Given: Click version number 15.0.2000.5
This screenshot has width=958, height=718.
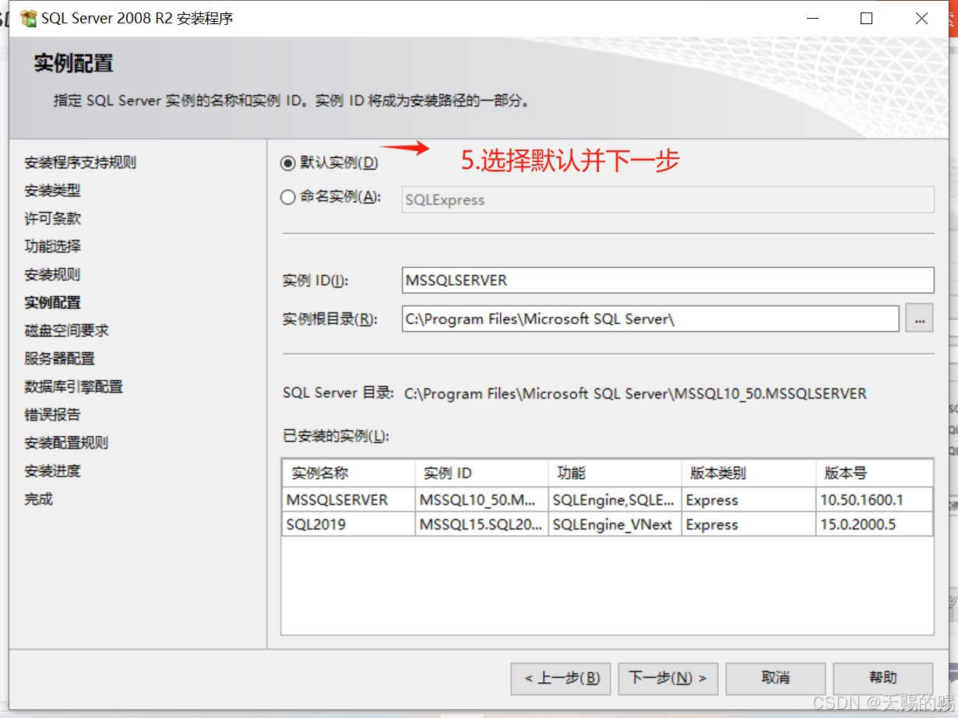Looking at the screenshot, I should (874, 524).
